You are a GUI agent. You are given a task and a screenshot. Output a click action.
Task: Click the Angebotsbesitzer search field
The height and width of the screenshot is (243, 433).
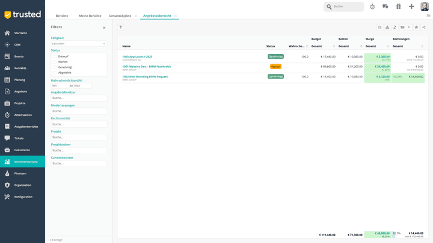79,98
